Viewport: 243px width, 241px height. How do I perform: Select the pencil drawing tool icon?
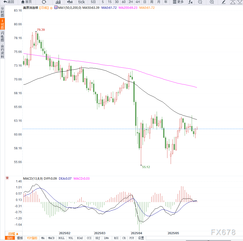click(x=224, y=2)
